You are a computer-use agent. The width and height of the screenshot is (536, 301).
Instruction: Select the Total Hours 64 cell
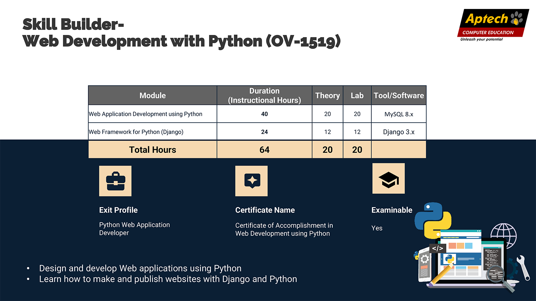264,150
